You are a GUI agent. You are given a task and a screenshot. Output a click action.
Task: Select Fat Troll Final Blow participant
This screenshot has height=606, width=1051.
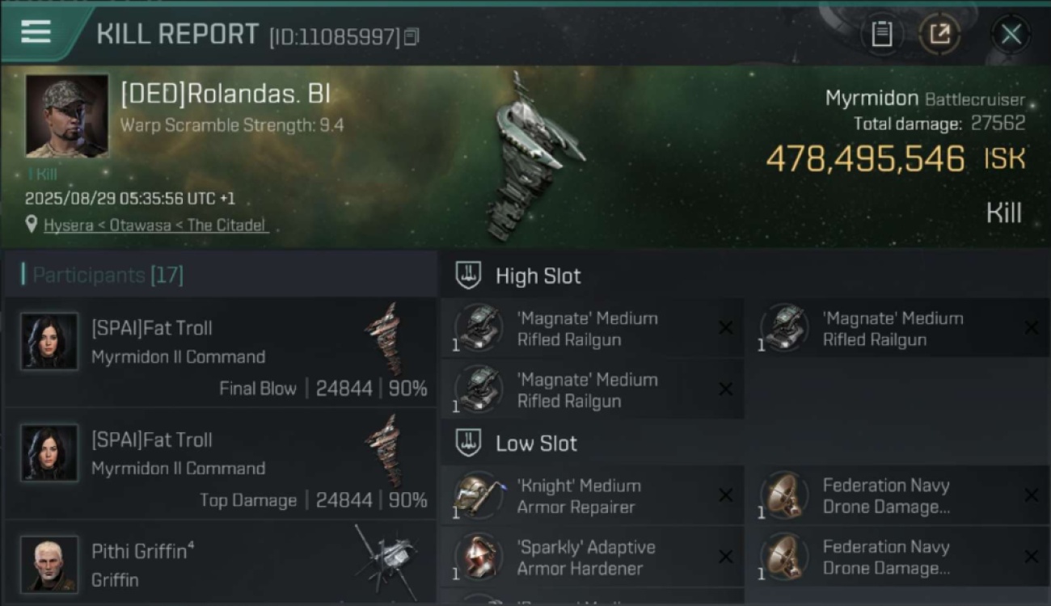click(x=220, y=351)
